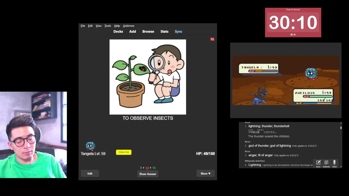Screen dimensions: 349x196
Task: Click Show Answer button
Action: click(148, 174)
